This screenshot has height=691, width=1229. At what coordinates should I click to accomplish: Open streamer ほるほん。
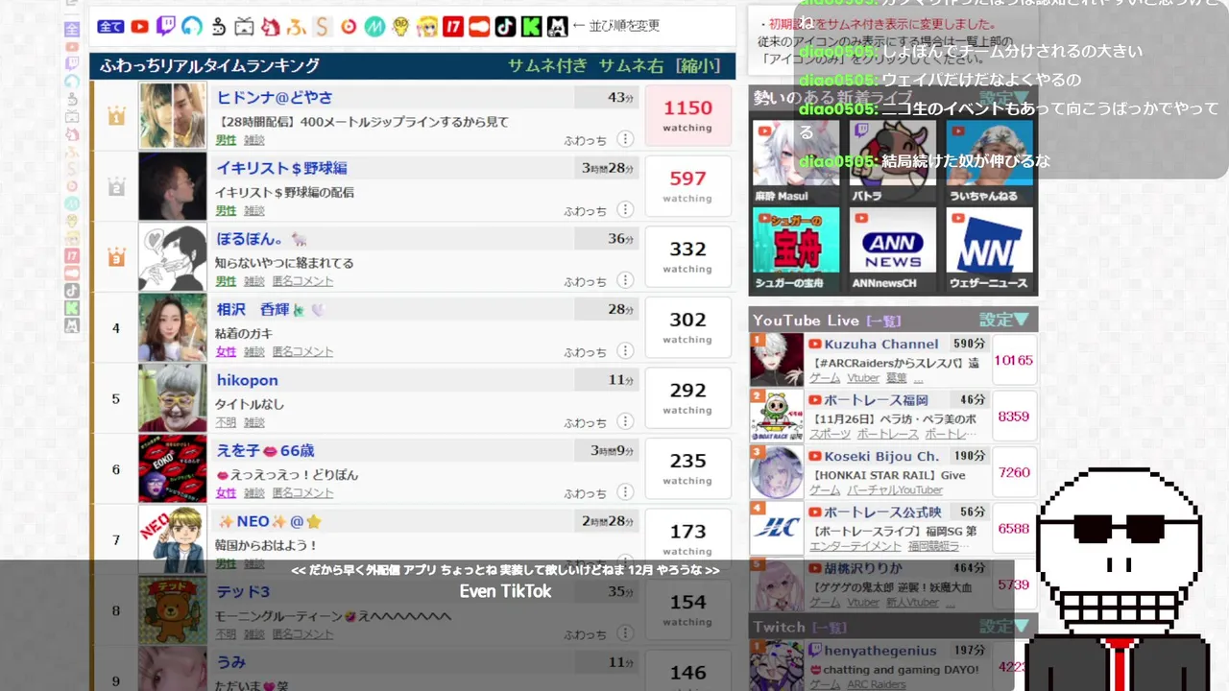pyautogui.click(x=261, y=239)
